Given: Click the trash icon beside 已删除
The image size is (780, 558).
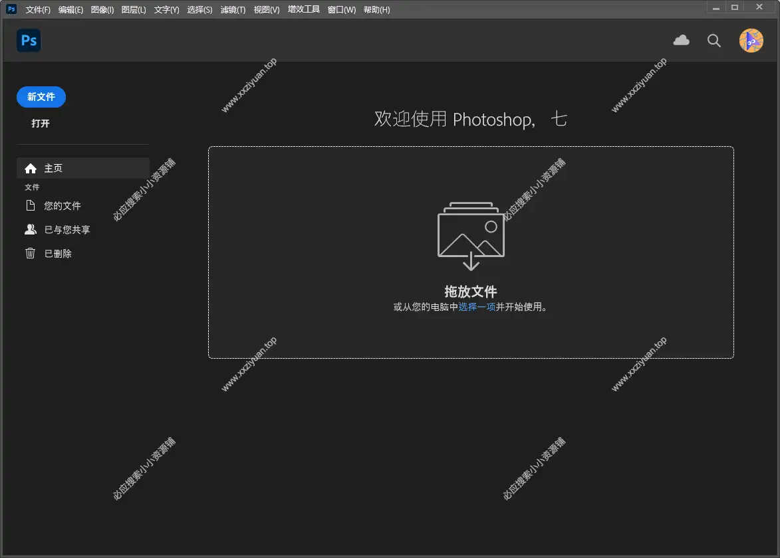Looking at the screenshot, I should point(31,253).
